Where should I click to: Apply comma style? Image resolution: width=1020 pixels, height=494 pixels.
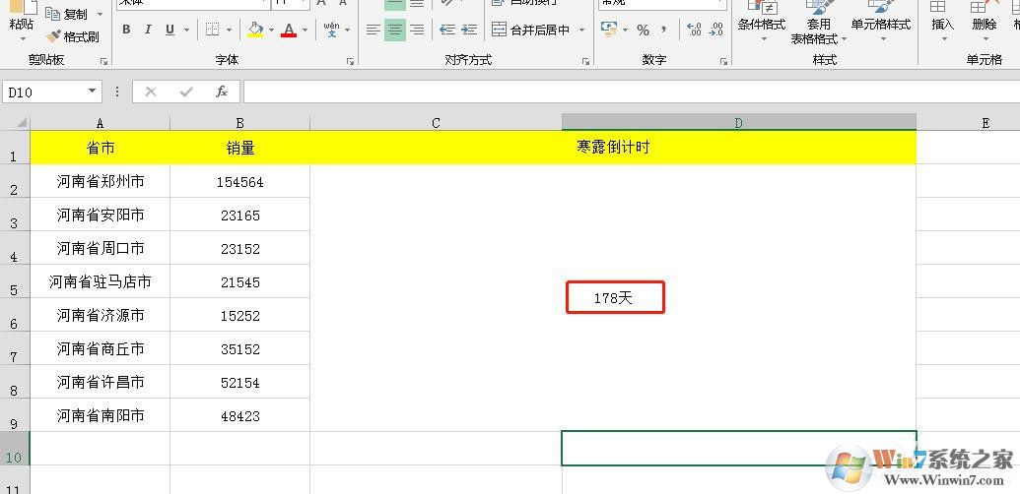coord(663,30)
